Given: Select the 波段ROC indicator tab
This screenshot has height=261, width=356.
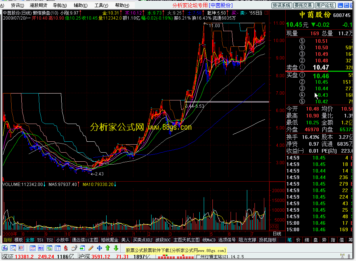Looking at the screenshot, I should pyautogui.click(x=163, y=240).
